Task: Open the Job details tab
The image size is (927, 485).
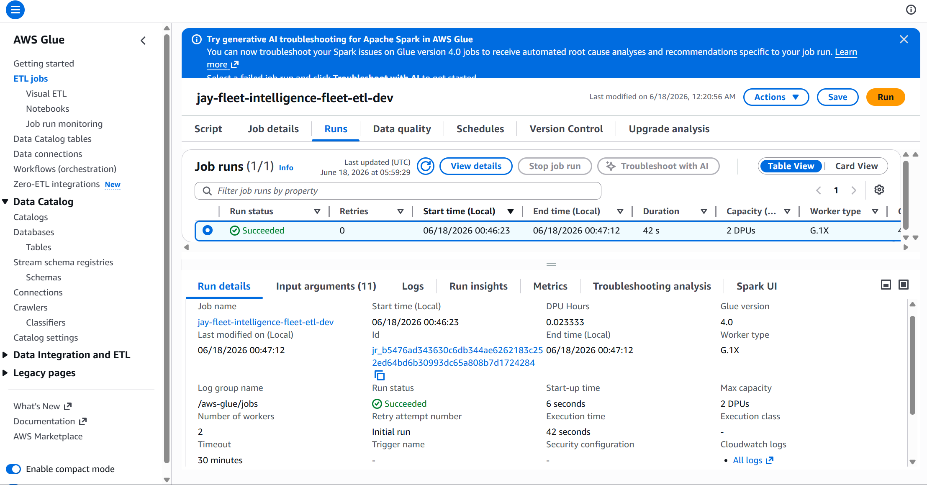Action: (273, 129)
